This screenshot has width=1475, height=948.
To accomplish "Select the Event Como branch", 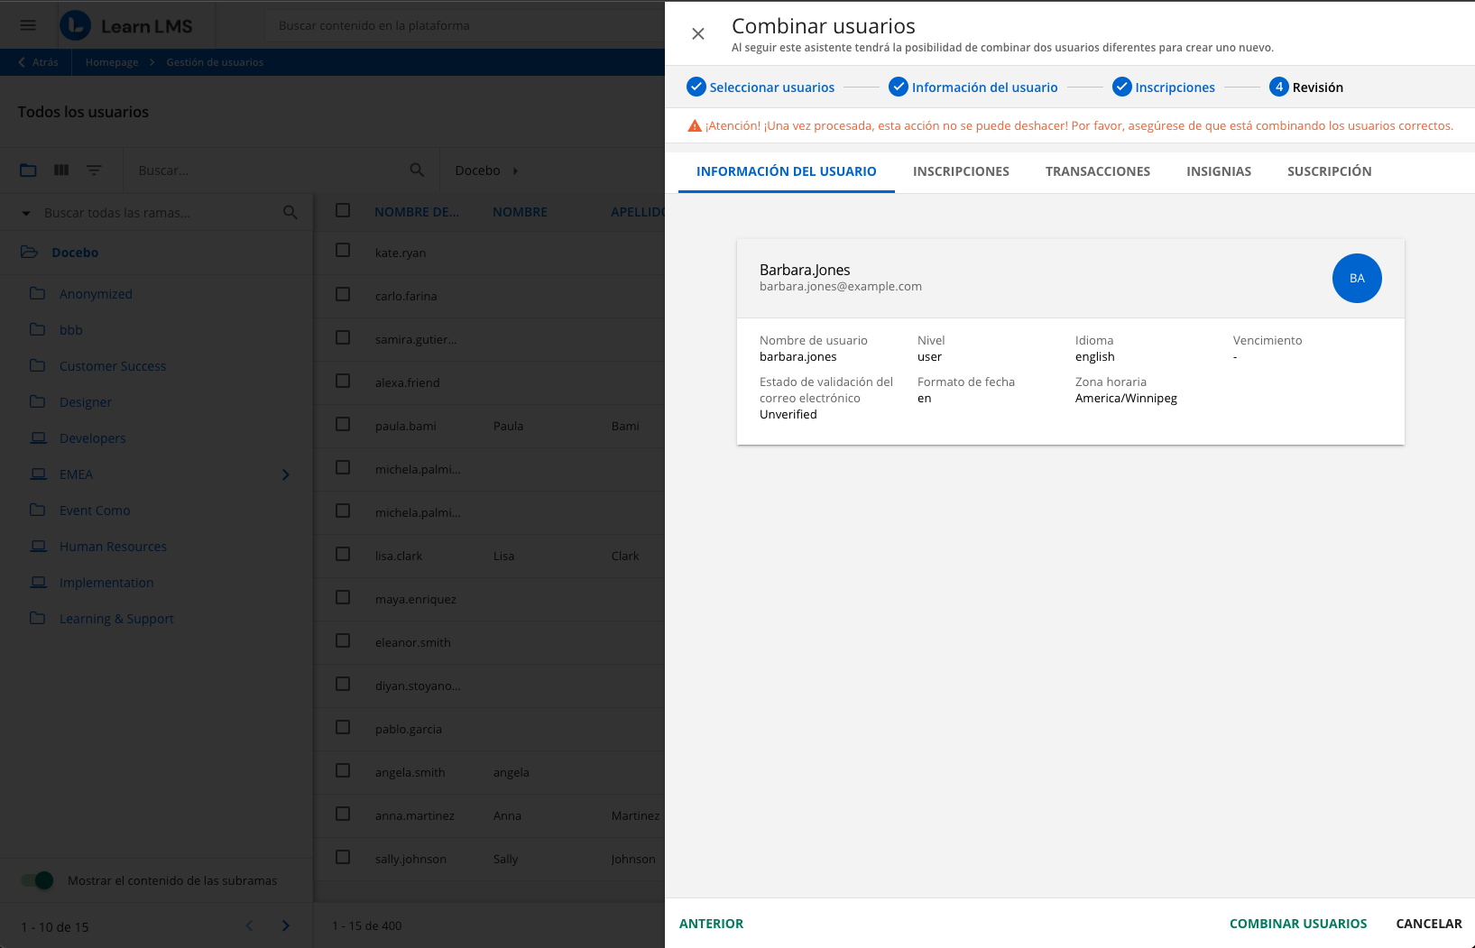I will (x=95, y=511).
